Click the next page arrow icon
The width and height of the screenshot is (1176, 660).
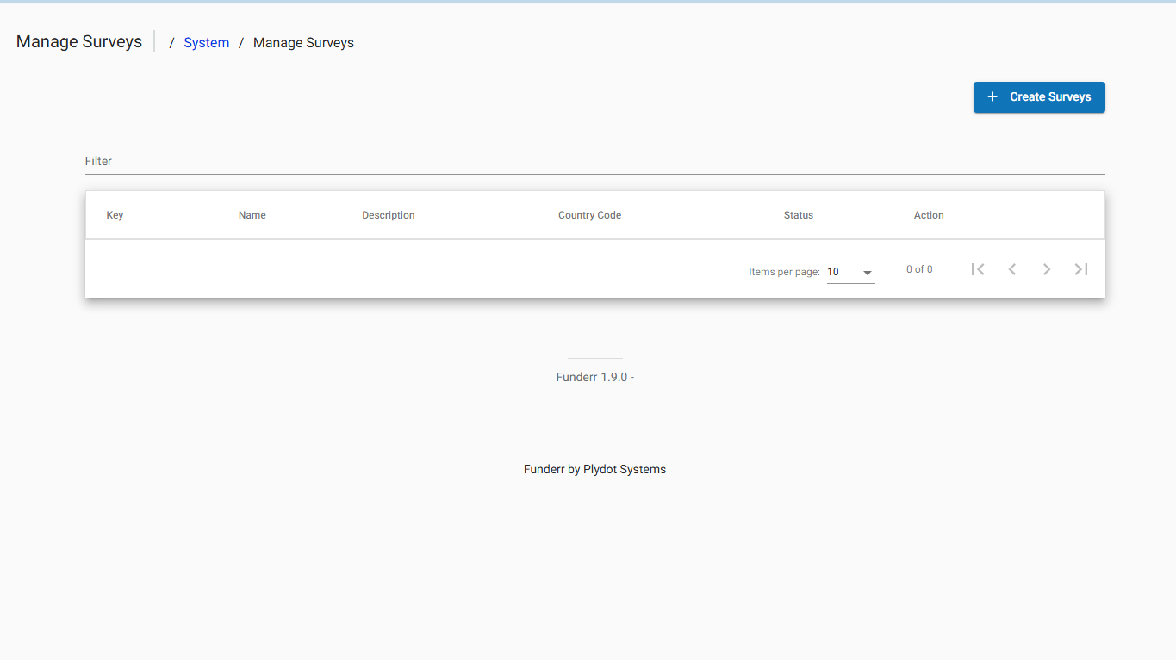(1047, 268)
